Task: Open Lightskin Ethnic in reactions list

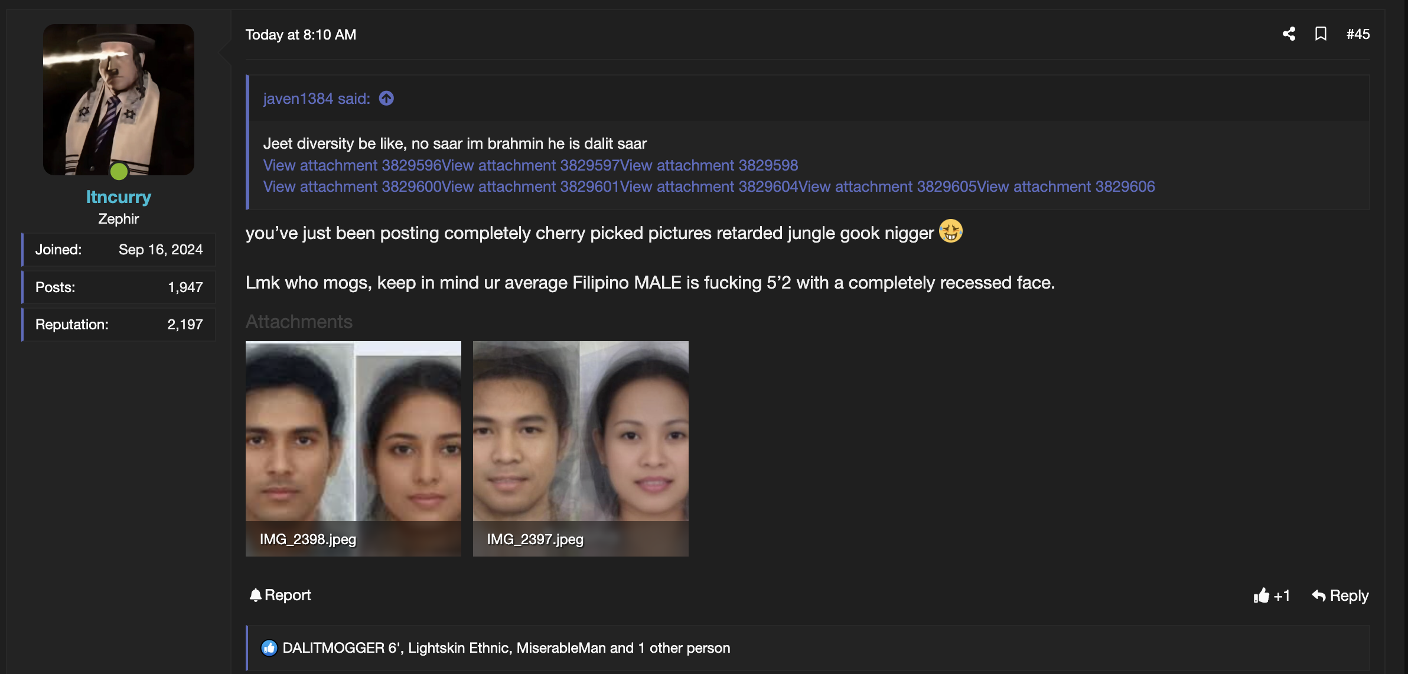Action: point(458,648)
